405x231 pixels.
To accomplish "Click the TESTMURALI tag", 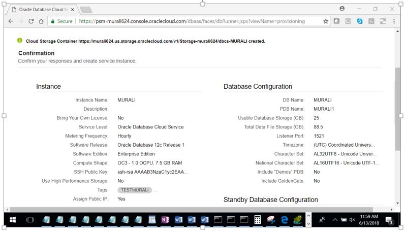I will click(134, 190).
